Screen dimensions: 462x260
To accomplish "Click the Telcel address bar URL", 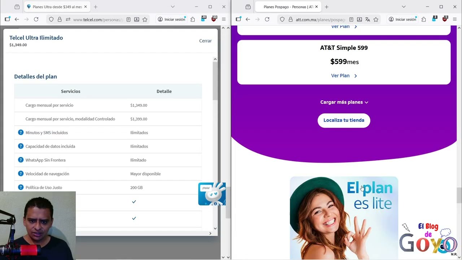I will 97,19.
